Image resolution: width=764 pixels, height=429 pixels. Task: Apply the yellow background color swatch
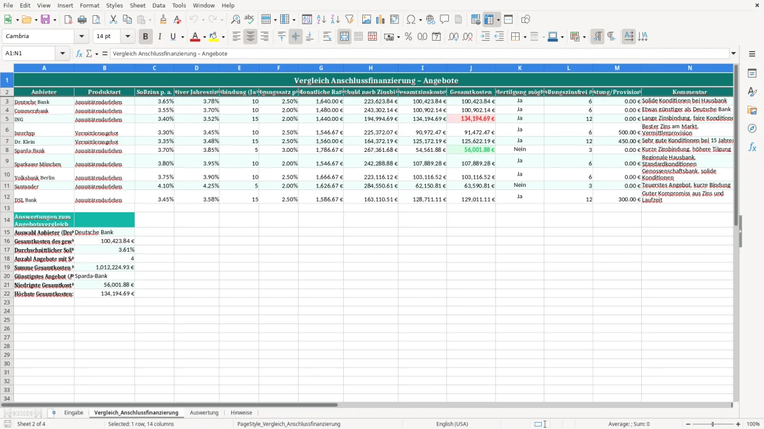(213, 37)
